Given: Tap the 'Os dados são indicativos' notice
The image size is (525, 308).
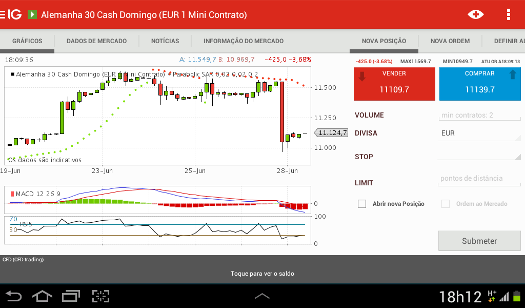Looking at the screenshot, I should point(45,160).
